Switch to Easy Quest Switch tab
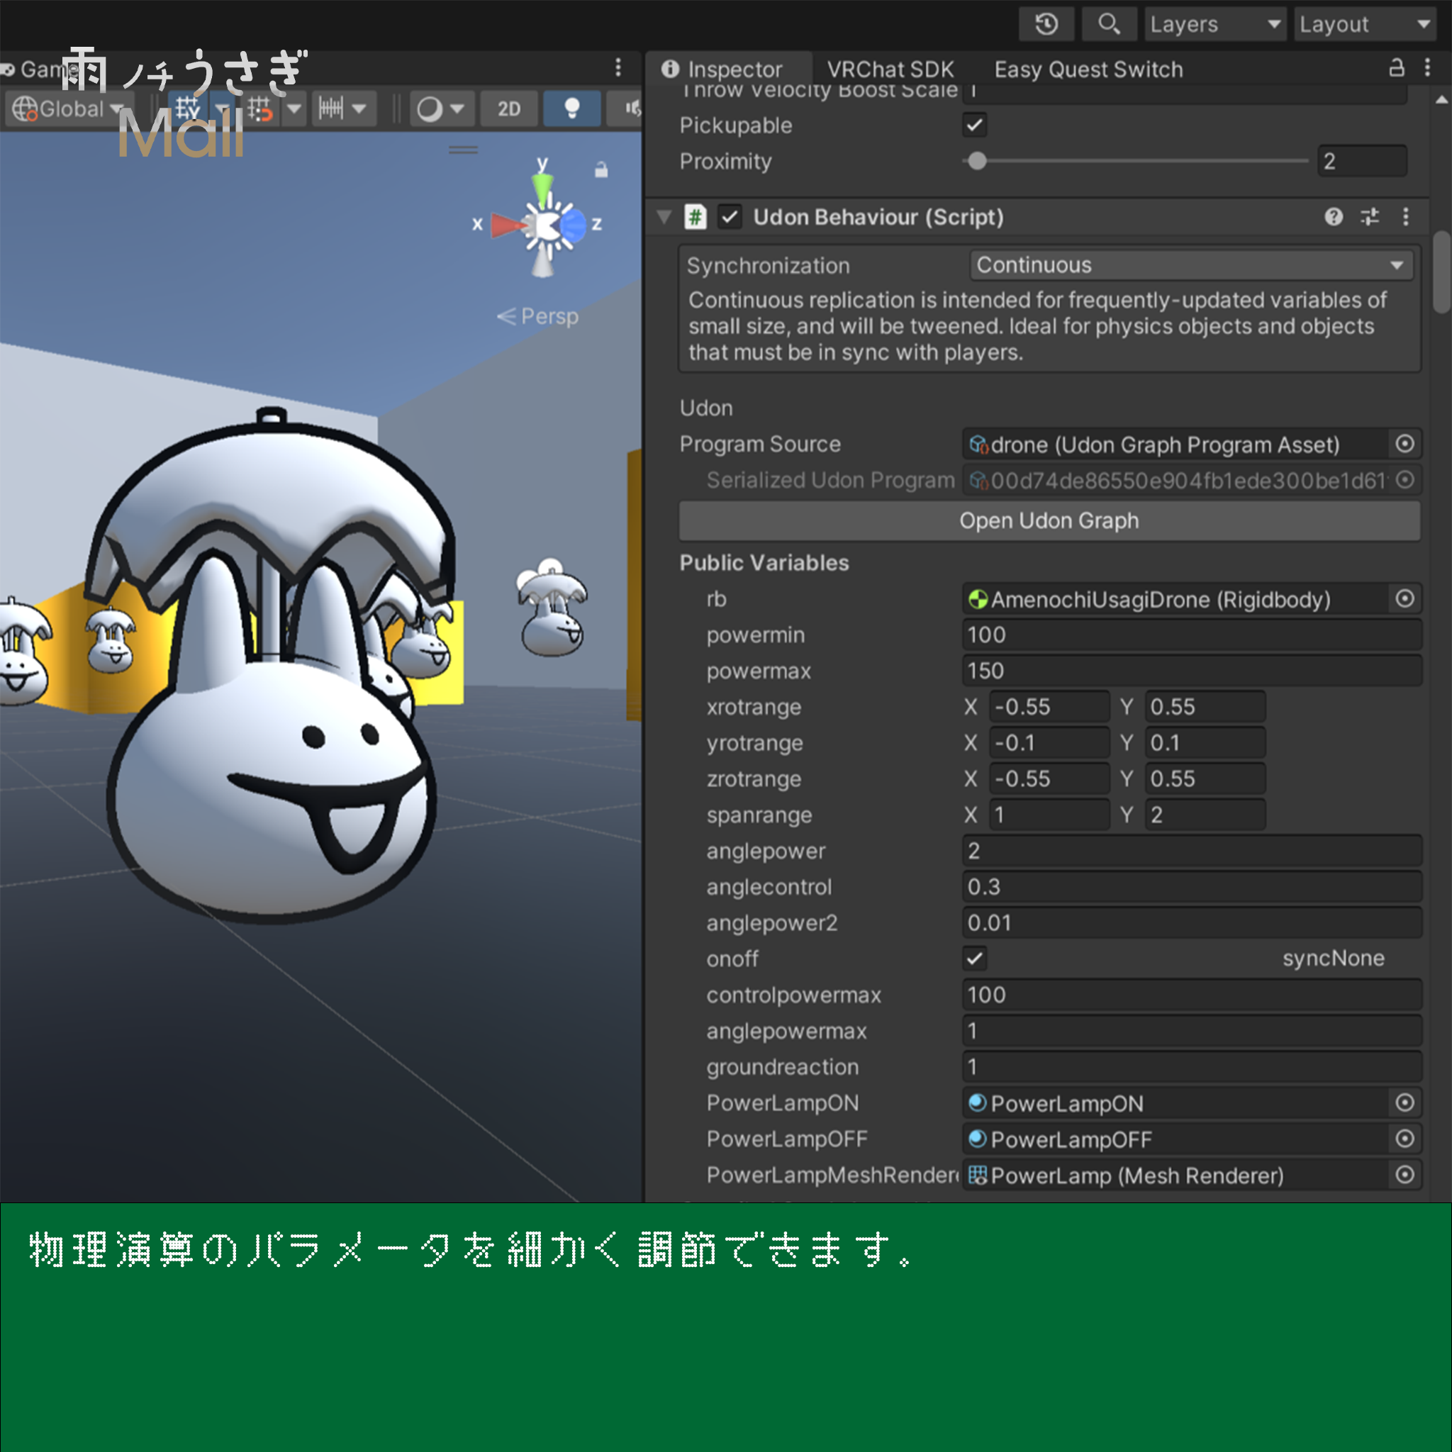The height and width of the screenshot is (1452, 1452). [1088, 69]
